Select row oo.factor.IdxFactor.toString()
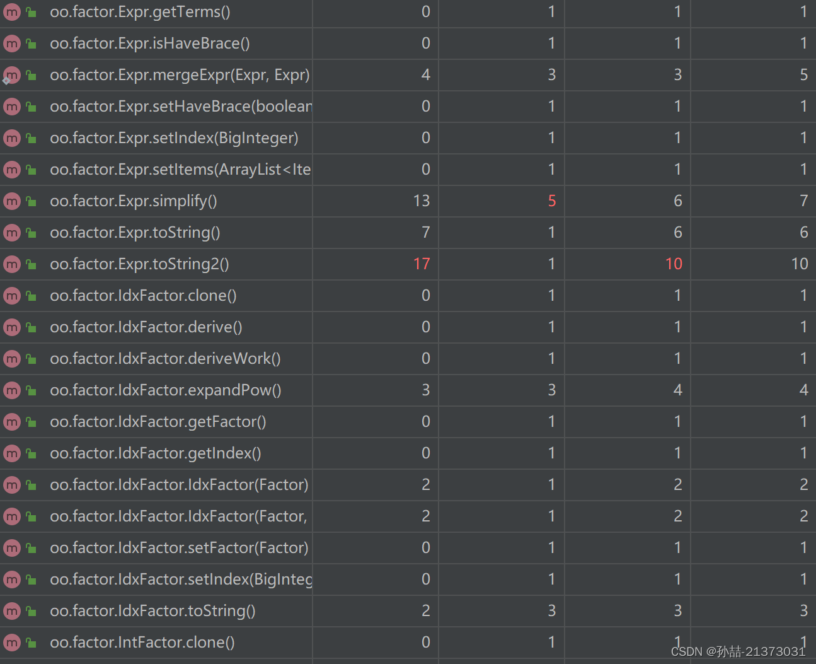 pyautogui.click(x=408, y=611)
